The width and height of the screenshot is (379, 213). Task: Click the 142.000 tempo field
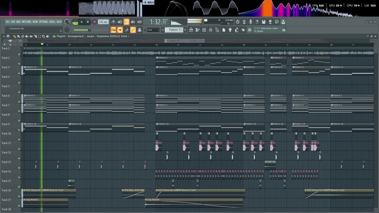point(103,22)
